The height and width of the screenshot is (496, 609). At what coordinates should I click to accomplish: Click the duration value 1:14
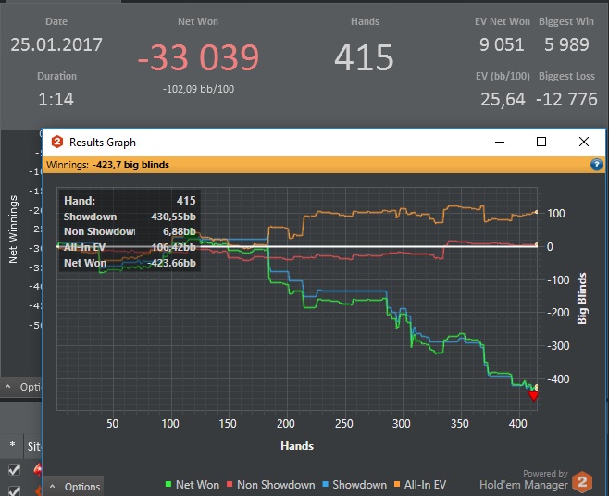(x=56, y=99)
